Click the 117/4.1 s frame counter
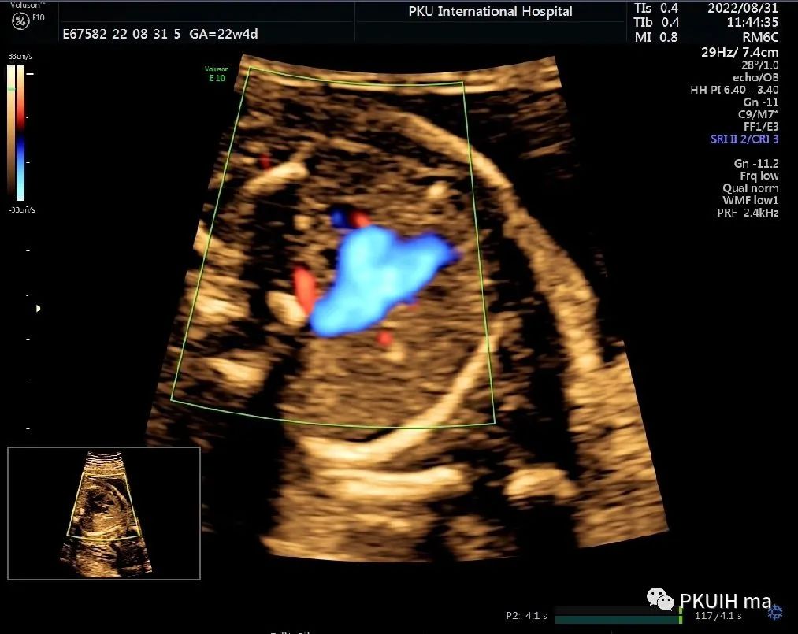Image resolution: width=798 pixels, height=634 pixels. click(718, 616)
